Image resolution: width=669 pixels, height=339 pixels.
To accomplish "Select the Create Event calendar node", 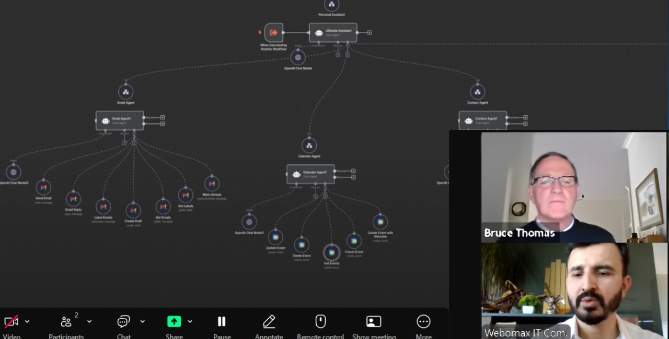I will coord(354,241).
